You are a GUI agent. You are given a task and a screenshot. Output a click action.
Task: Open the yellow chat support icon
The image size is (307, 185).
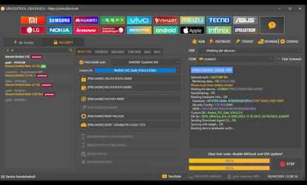tap(272, 25)
